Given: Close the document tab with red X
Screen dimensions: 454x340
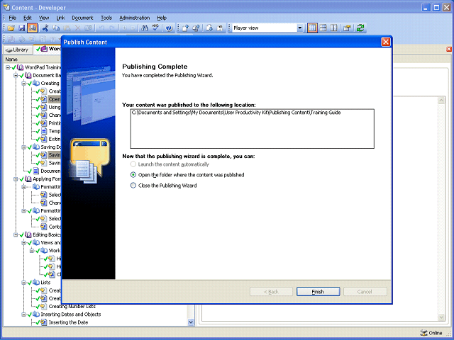Looking at the screenshot, I should [x=449, y=49].
